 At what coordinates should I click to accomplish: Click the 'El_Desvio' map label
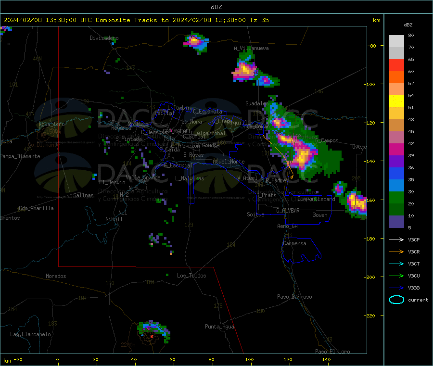click(x=113, y=182)
